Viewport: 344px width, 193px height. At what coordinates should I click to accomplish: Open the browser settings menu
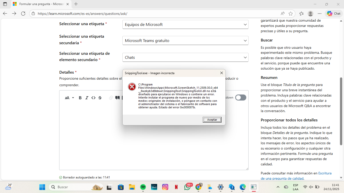pos(319,13)
